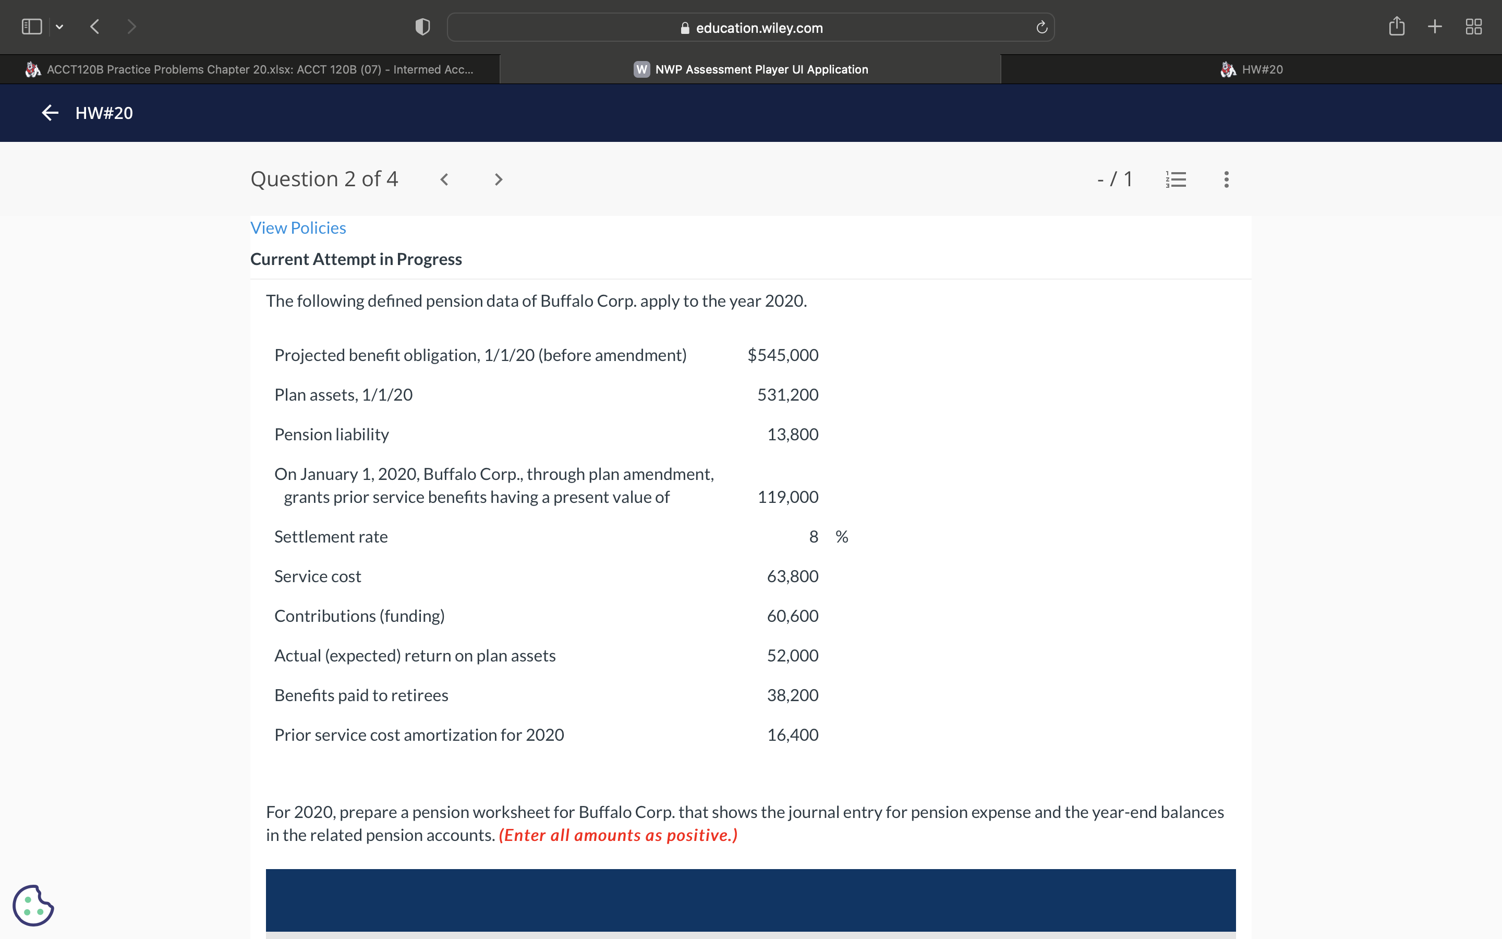Click the HW#20 back arrow in the header
Viewport: 1502px width, 939px height.
coord(50,112)
